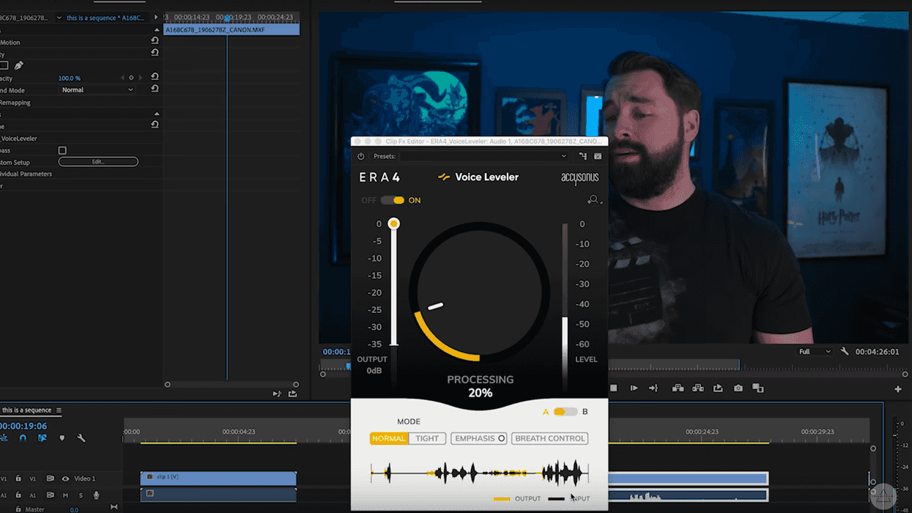Open the Presets dropdown in Clip Fx Editor
Viewport: 912px width, 513px height.
pos(484,156)
